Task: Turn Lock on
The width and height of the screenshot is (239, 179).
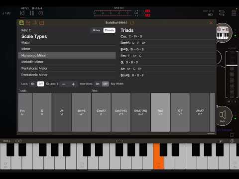Action: (33, 84)
